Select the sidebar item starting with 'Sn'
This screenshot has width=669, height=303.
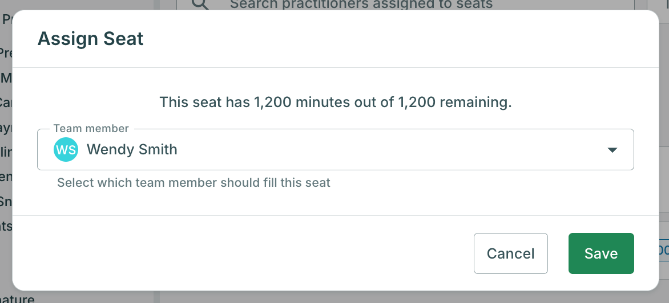pos(6,200)
